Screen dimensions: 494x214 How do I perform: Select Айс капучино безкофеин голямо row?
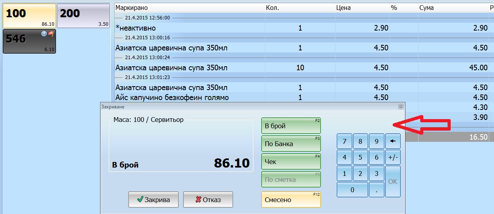click(x=172, y=98)
